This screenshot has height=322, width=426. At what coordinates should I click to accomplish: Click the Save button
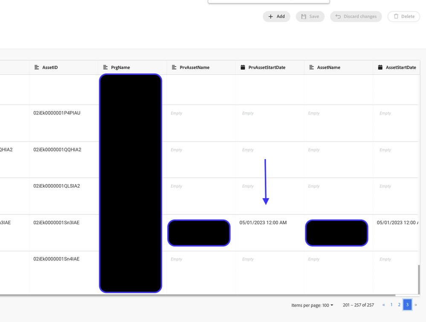310,17
